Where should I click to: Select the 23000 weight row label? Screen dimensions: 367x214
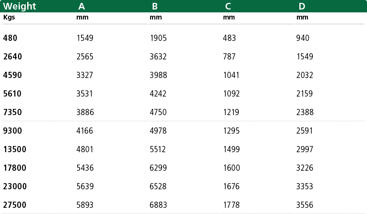click(15, 186)
